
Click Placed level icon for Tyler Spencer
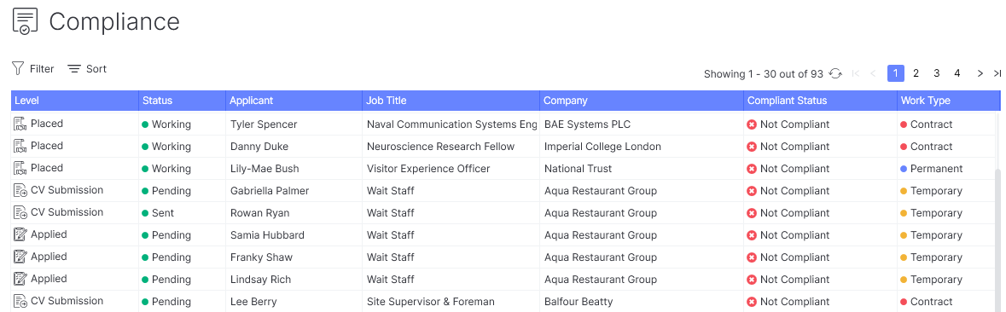click(x=20, y=124)
